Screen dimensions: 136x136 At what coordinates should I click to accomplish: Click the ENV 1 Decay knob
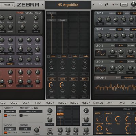coord(116,19)
